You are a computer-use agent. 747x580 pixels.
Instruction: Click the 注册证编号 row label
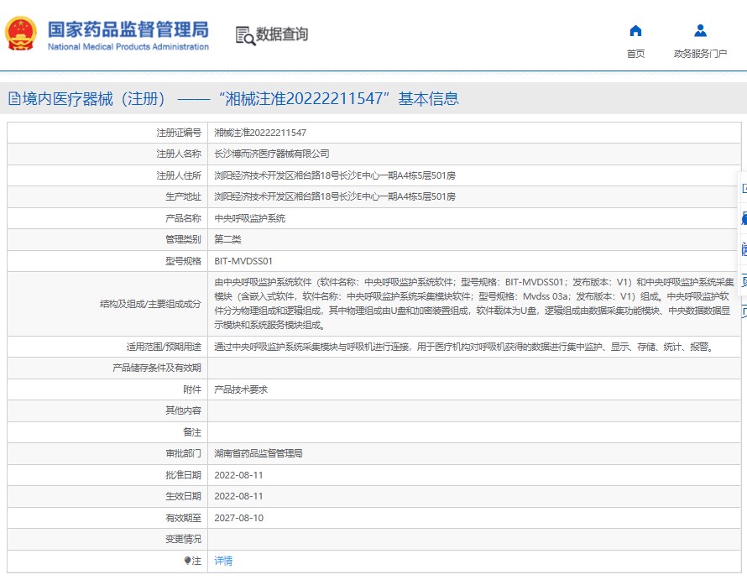[x=179, y=133]
